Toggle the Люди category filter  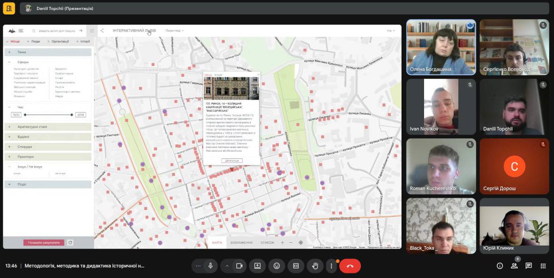pos(35,41)
